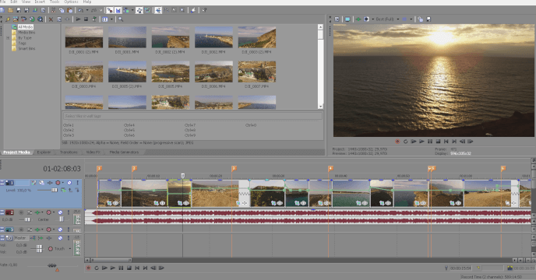This screenshot has height=280, width=536.
Task: Select the Smart Bins folder
Action: tap(26, 48)
